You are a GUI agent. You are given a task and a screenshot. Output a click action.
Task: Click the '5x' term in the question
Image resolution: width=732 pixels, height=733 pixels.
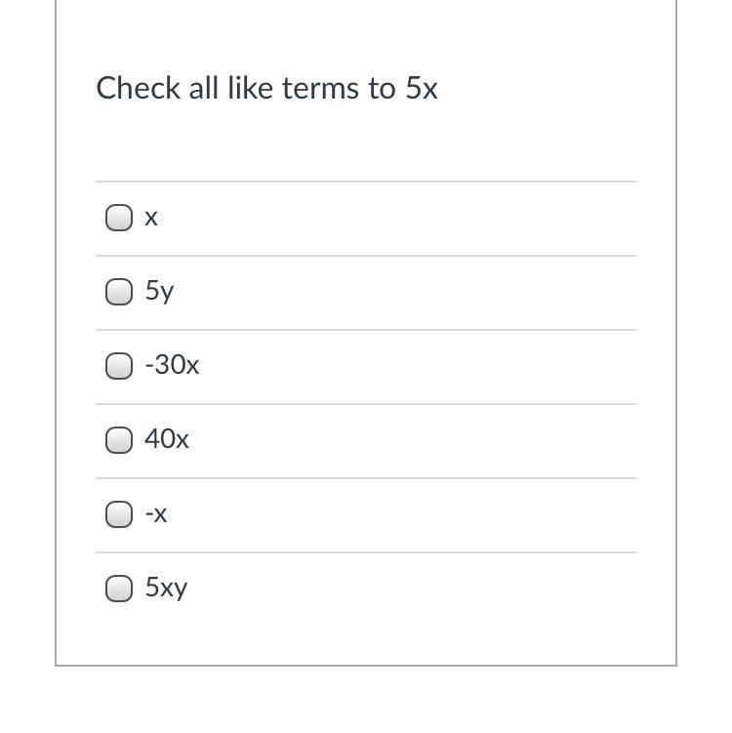pyautogui.click(x=422, y=88)
